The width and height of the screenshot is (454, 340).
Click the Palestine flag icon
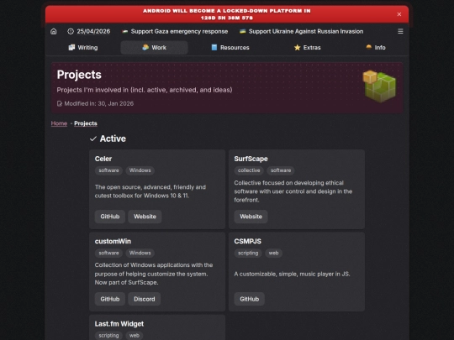pyautogui.click(x=125, y=31)
